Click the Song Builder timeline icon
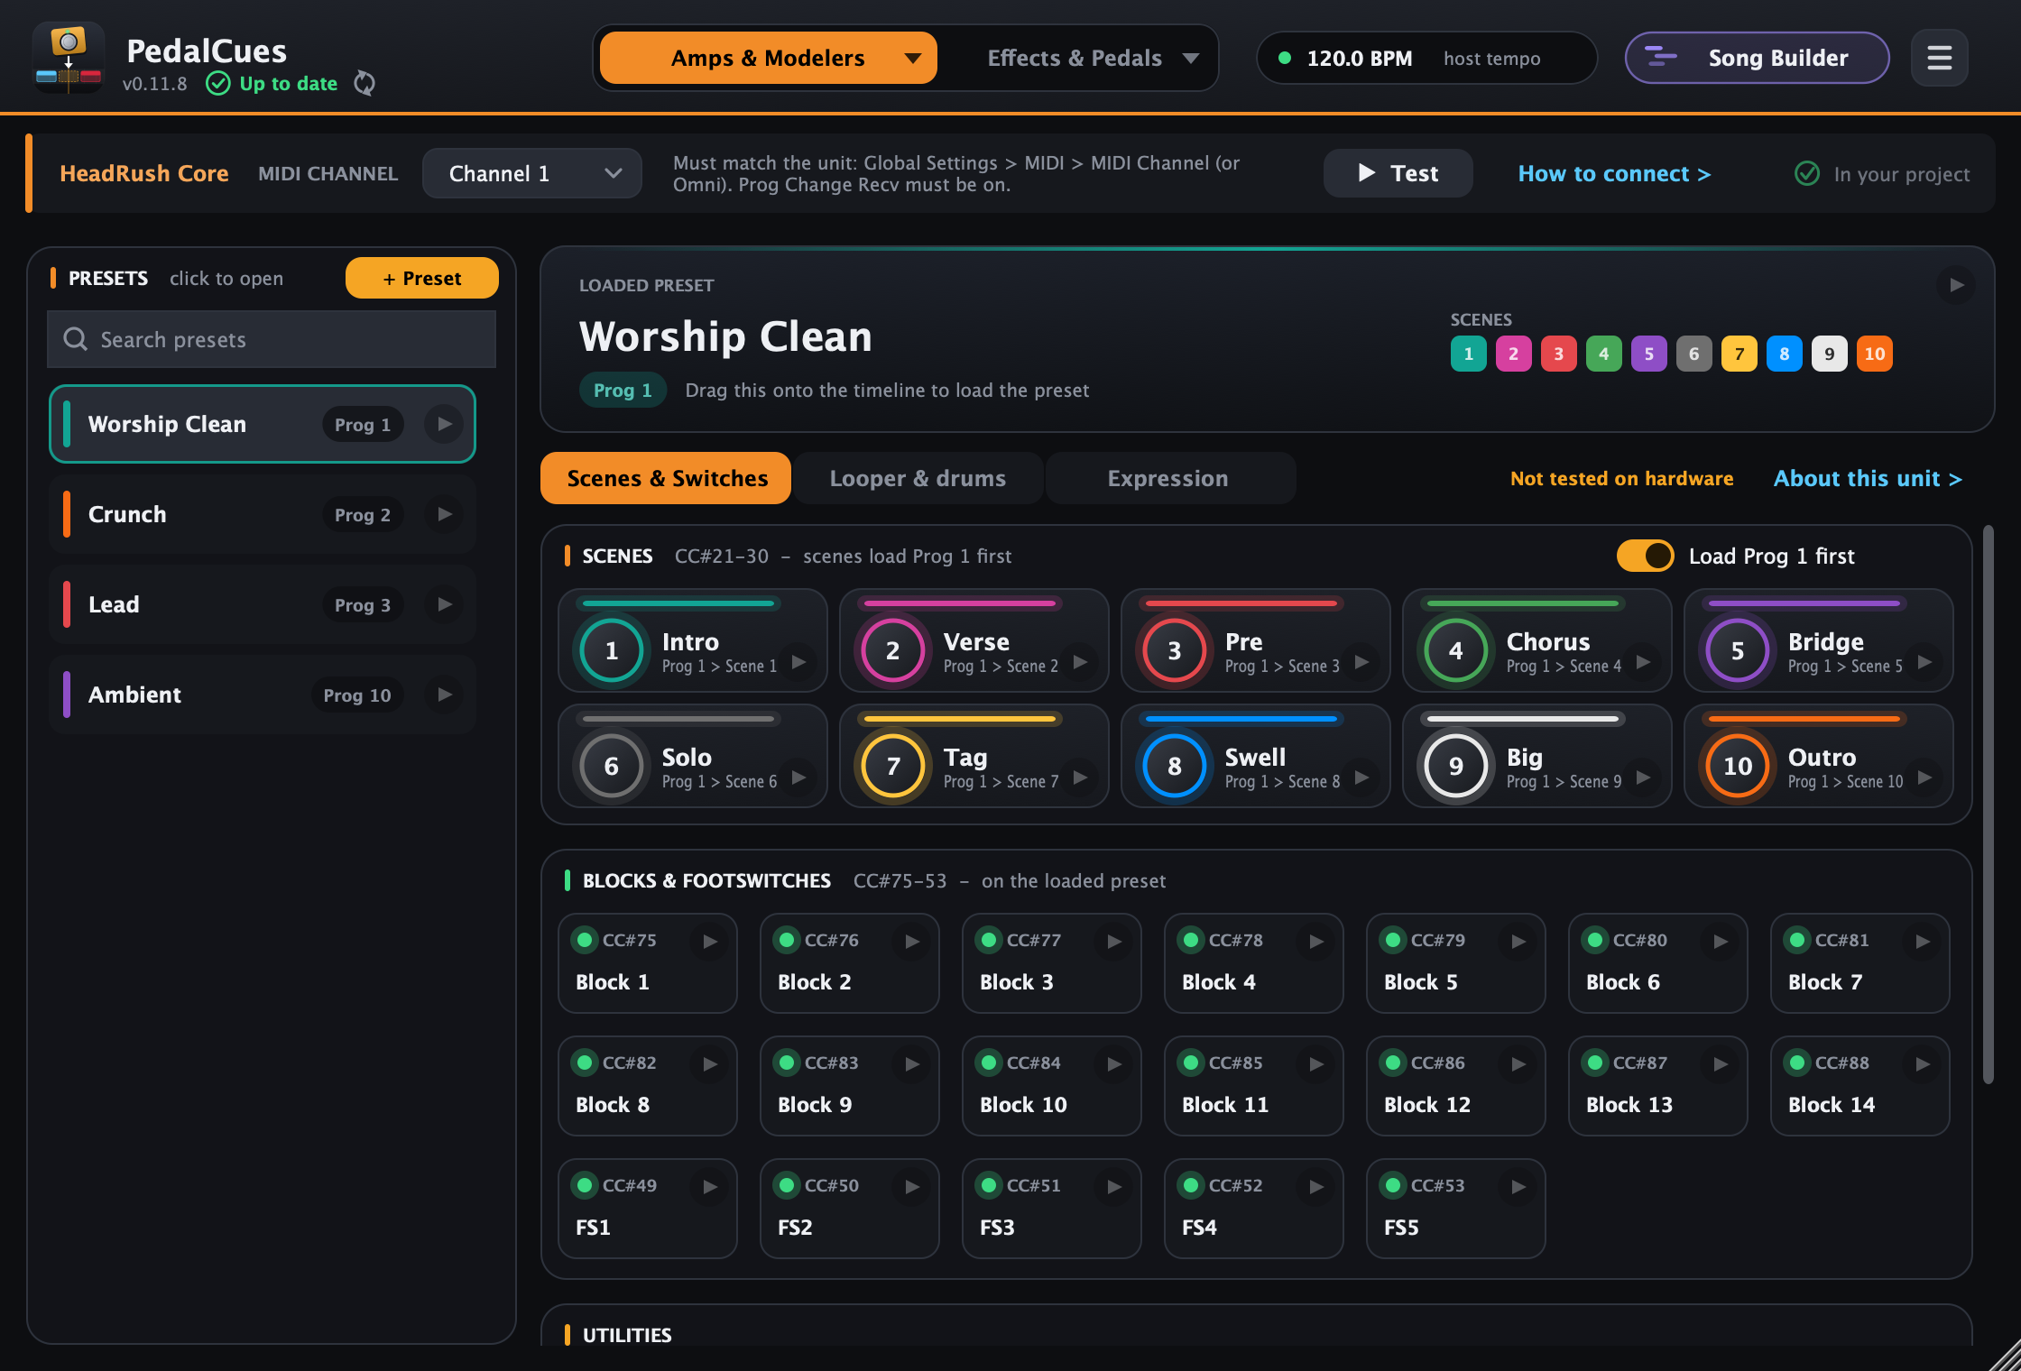Viewport: 2021px width, 1371px height. (1660, 58)
